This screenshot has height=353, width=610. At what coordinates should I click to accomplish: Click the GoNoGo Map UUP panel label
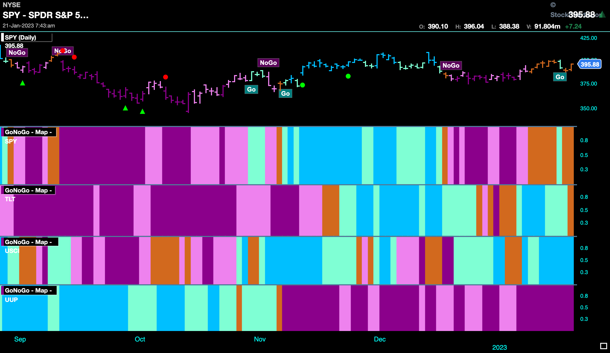[29, 290]
